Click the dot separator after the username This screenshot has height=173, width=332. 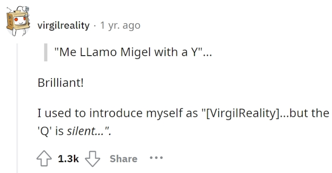(x=95, y=26)
